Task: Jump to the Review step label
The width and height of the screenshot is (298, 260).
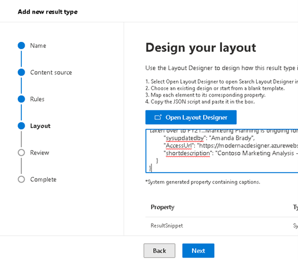Action: [39, 153]
